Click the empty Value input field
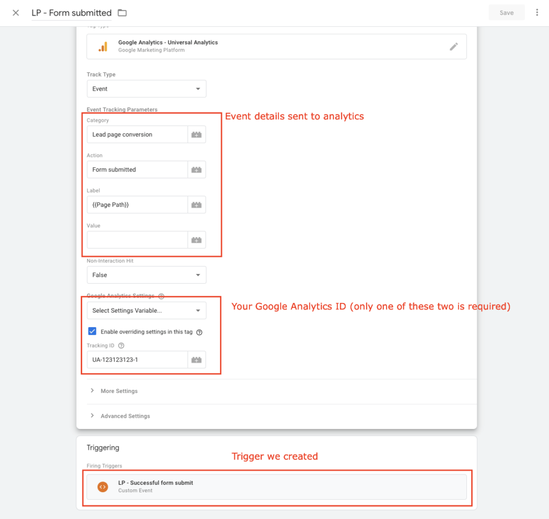The image size is (549, 519). click(x=137, y=240)
